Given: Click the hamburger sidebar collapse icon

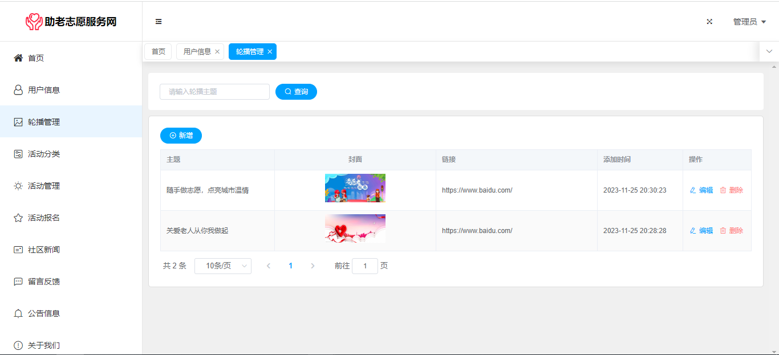Looking at the screenshot, I should click(x=159, y=22).
